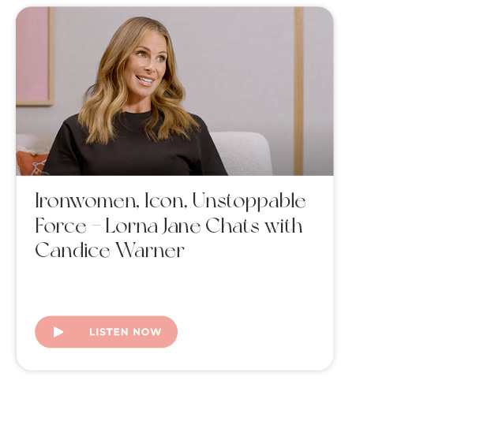Click the episode title 'Ironwomen, Icon, Unstoppable'

171,201
